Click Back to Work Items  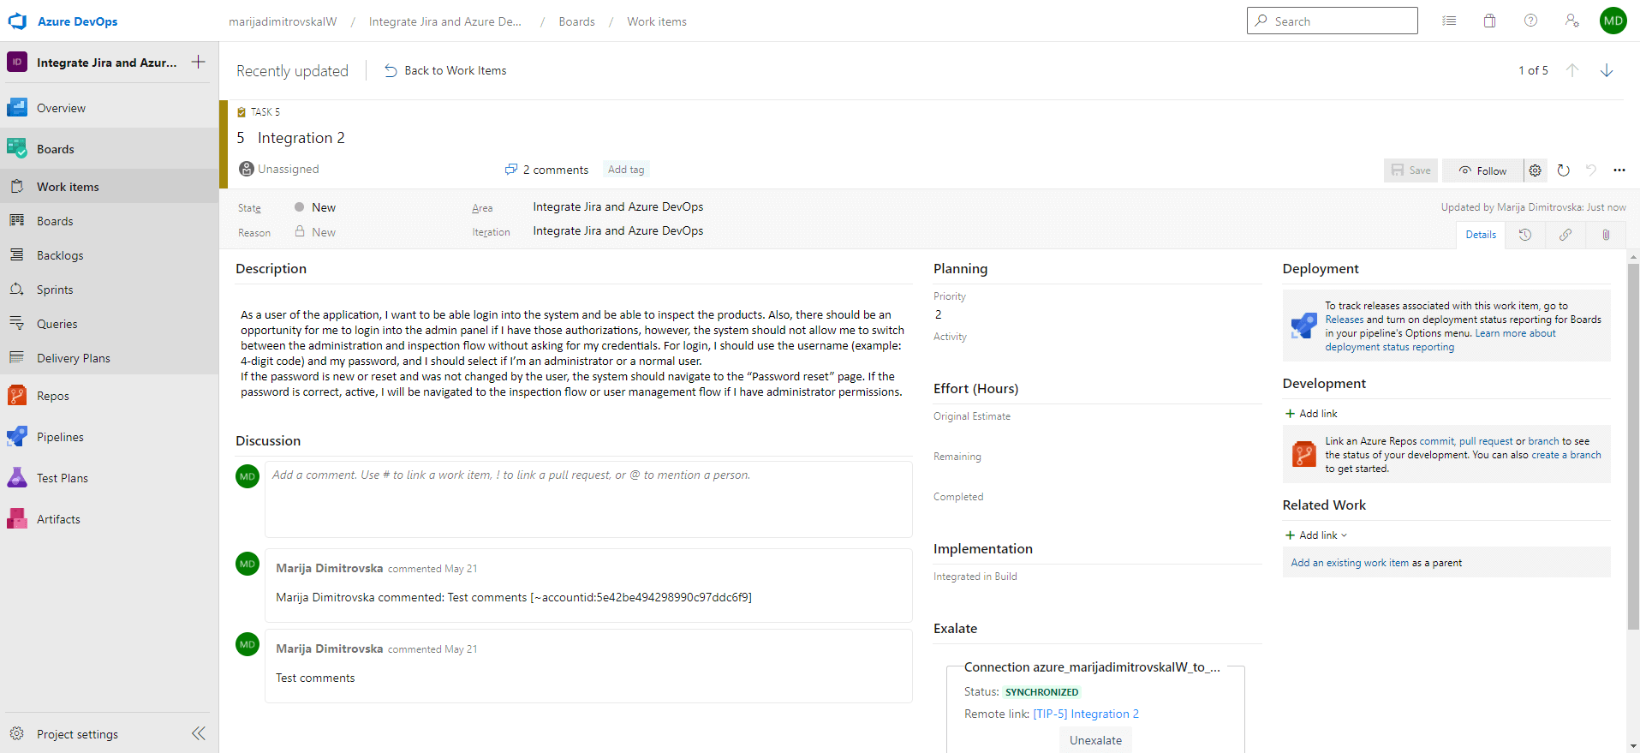point(445,70)
